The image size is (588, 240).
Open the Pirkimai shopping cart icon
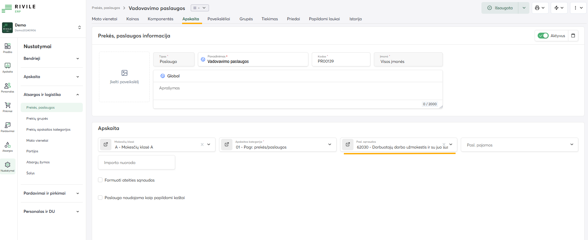point(8,107)
